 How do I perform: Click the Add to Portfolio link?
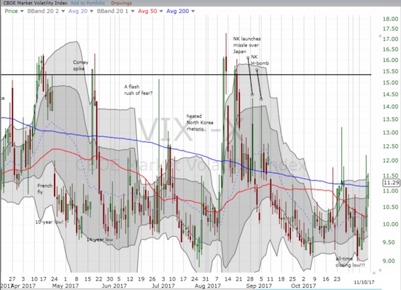[87, 3]
